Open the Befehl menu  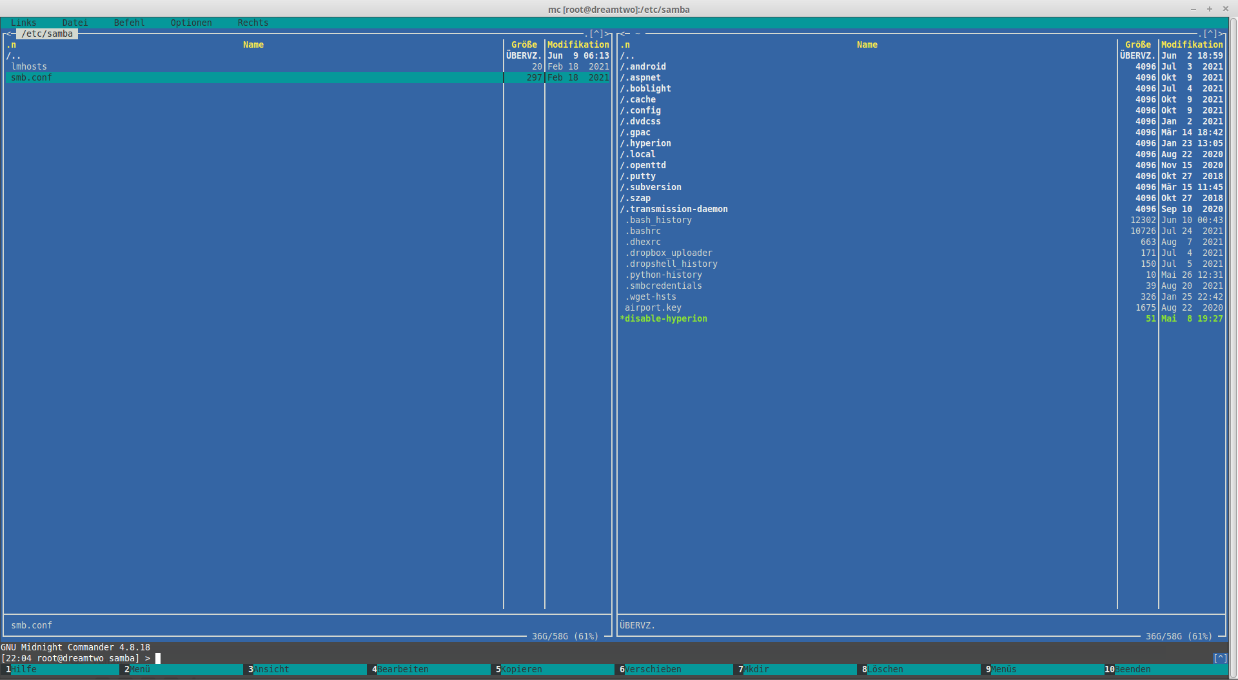point(129,23)
